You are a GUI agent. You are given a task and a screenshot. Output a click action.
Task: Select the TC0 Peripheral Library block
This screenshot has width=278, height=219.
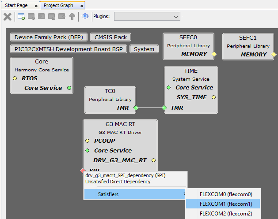110,100
